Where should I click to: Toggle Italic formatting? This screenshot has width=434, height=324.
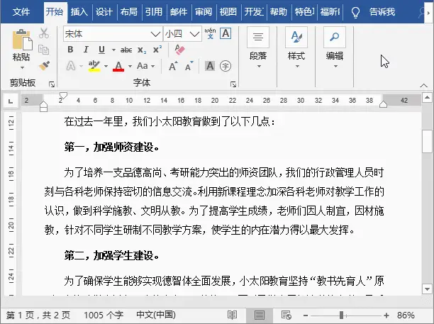point(86,50)
